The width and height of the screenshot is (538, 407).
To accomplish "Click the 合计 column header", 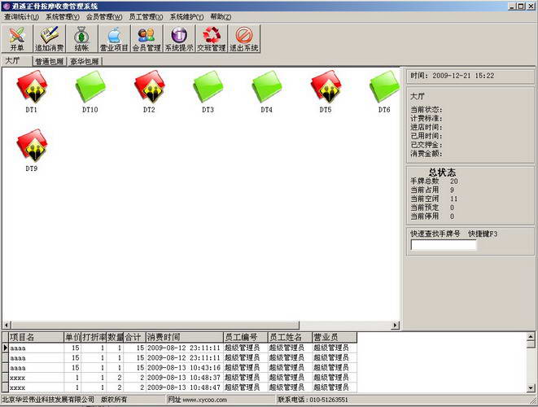I will tap(134, 337).
